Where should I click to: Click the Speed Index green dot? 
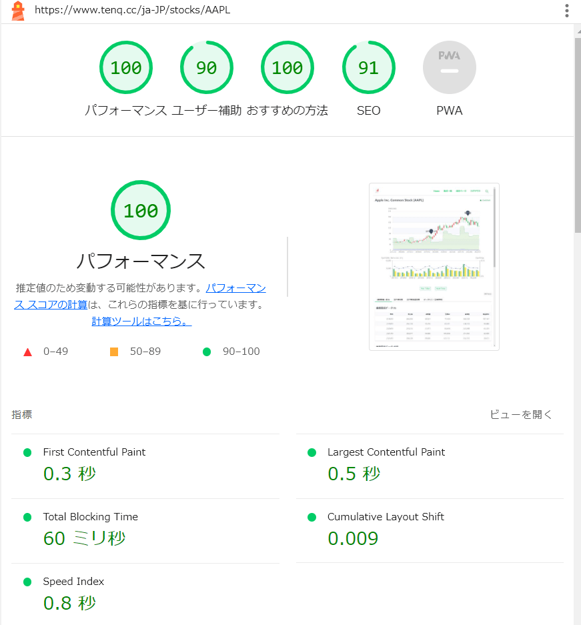pyautogui.click(x=27, y=582)
